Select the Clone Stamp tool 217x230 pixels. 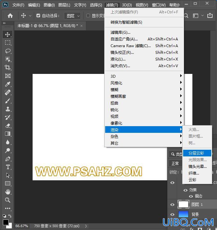click(7, 109)
